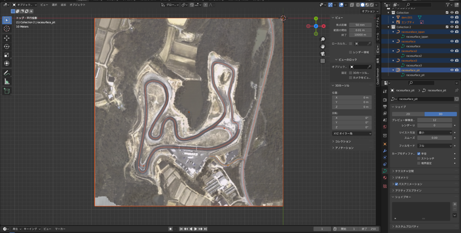The width and height of the screenshot is (461, 233).
Task: Open the ツイスト方法 dropdown
Action: 434,133
